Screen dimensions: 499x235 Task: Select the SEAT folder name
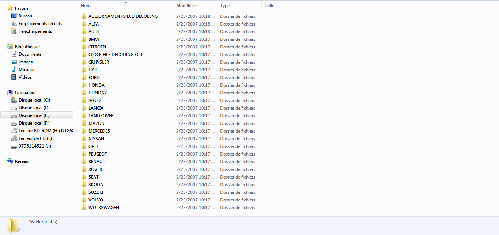pos(94,177)
